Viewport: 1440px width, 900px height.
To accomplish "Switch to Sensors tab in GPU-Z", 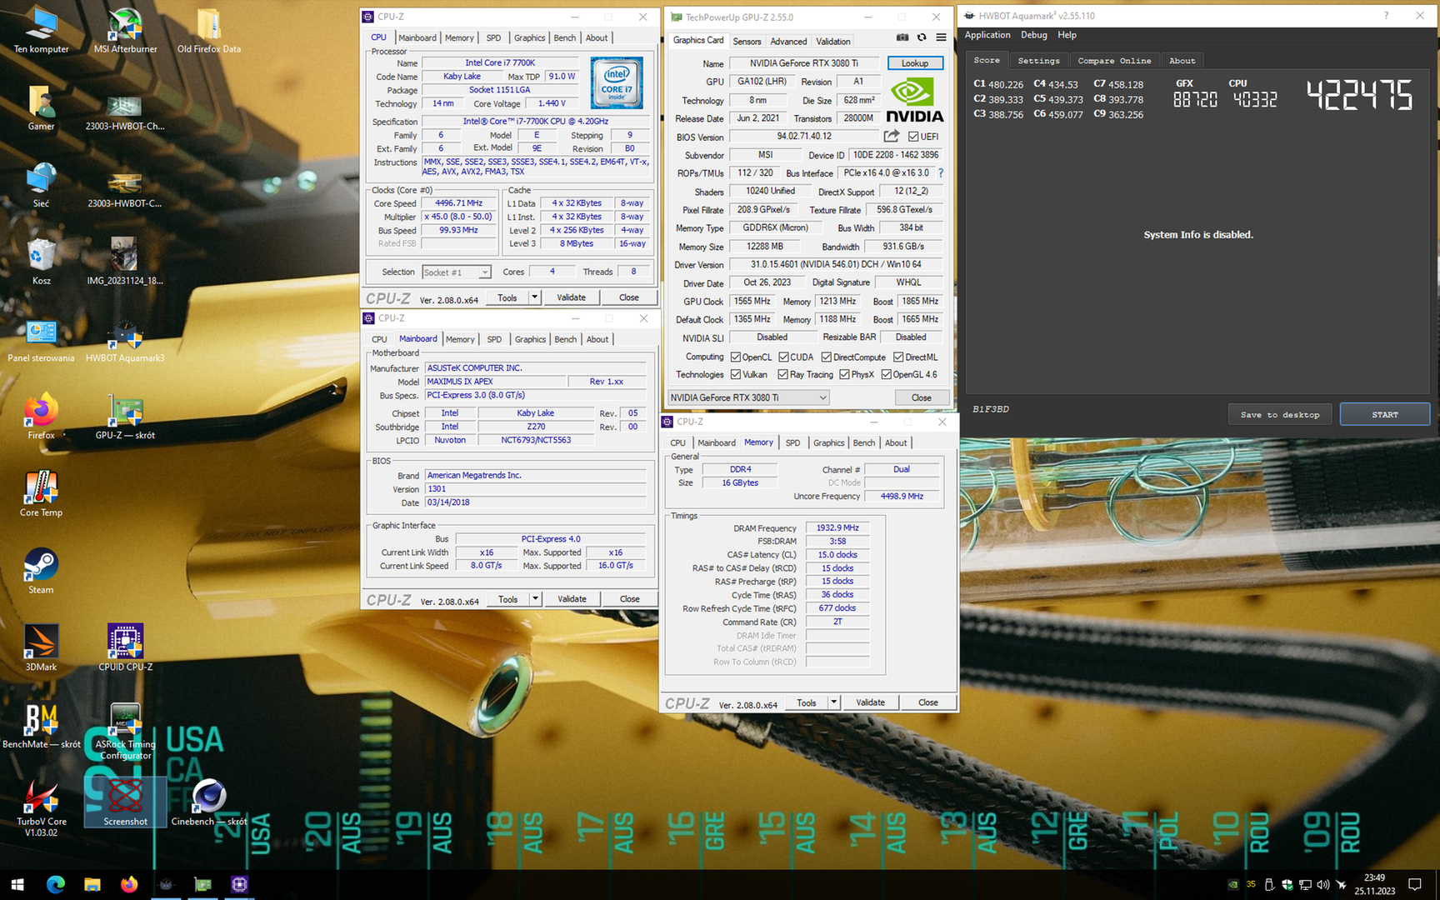I will [747, 41].
